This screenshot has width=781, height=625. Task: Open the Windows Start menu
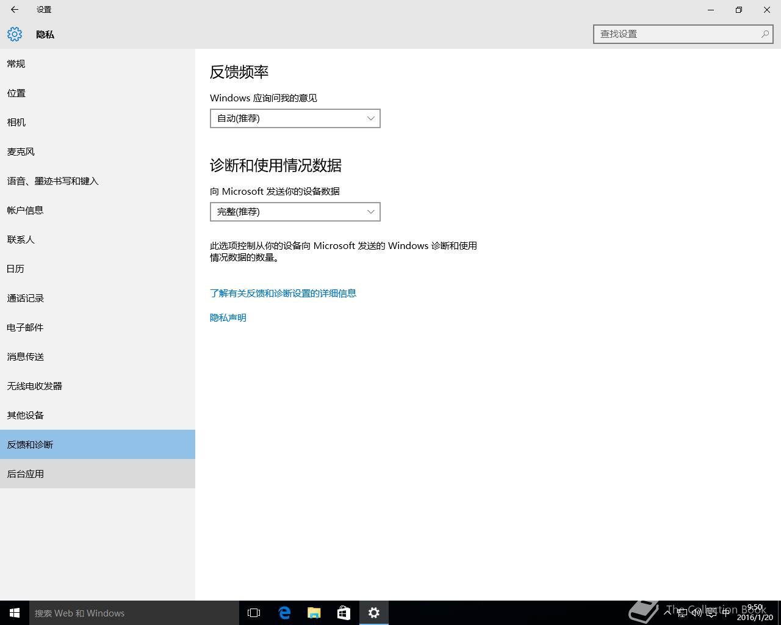tap(15, 613)
